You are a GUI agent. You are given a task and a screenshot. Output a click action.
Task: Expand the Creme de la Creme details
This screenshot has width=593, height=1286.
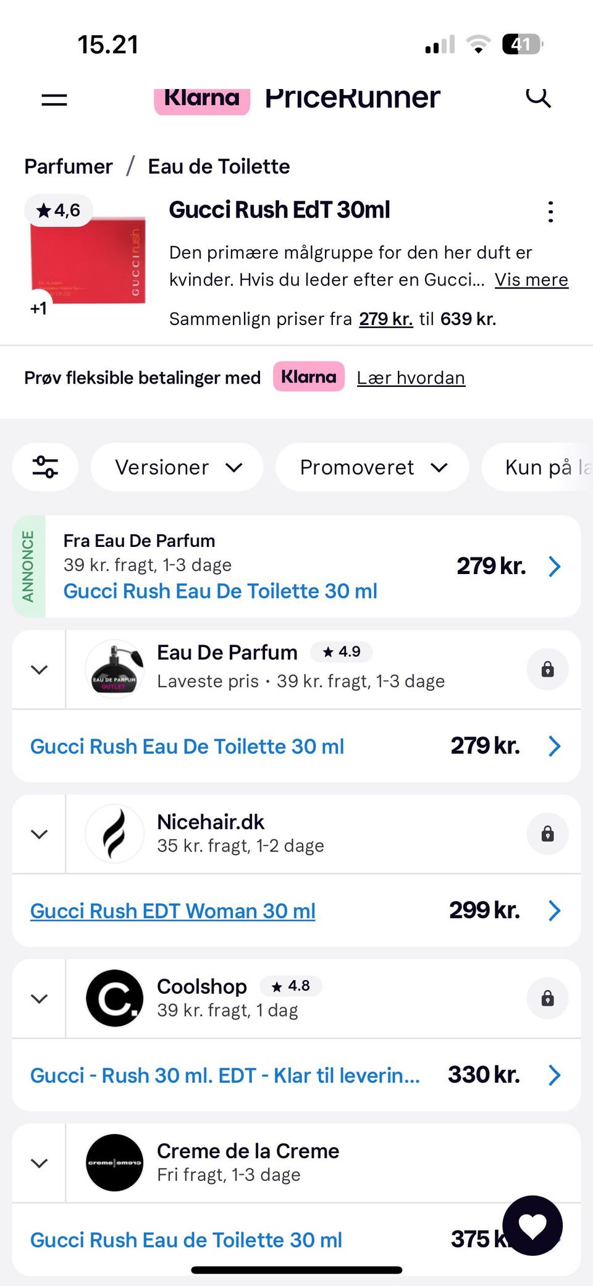(40, 1163)
